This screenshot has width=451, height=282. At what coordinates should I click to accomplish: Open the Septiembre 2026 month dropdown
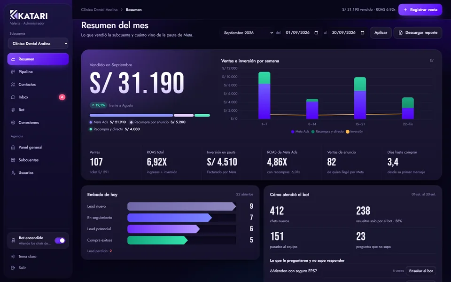click(248, 32)
